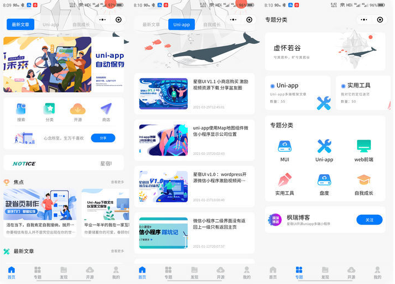Open 发现 in left screen bottom nav

point(63,272)
